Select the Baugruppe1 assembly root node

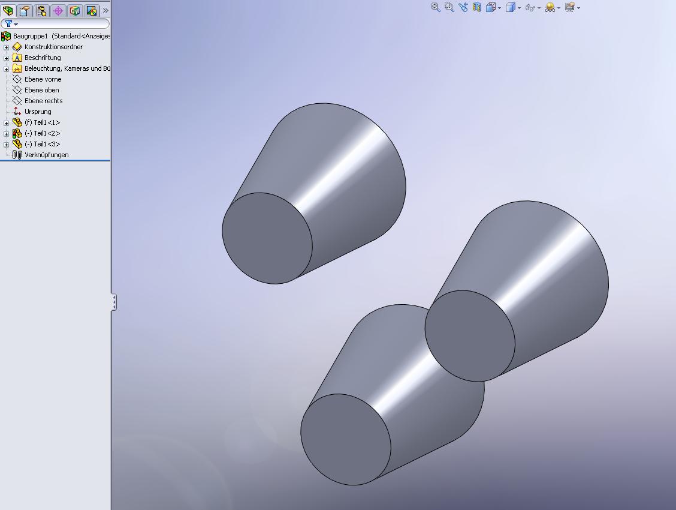pyautogui.click(x=61, y=36)
